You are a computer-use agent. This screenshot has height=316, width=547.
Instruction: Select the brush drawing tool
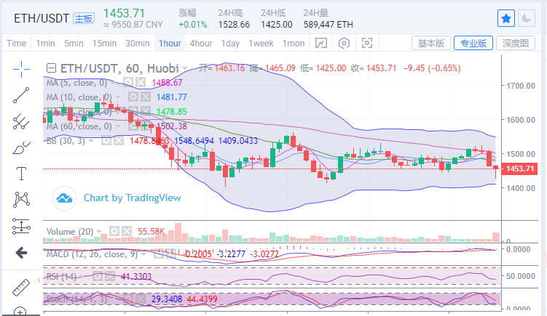[21, 148]
